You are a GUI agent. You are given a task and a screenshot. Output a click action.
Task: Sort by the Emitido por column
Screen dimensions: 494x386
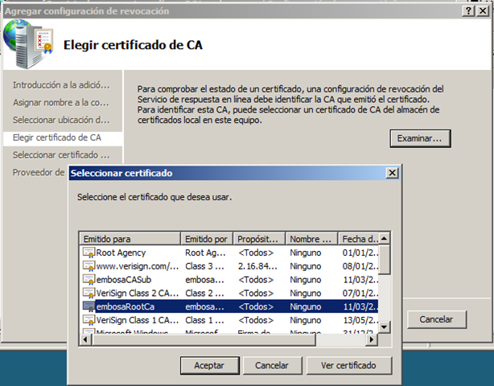[207, 239]
